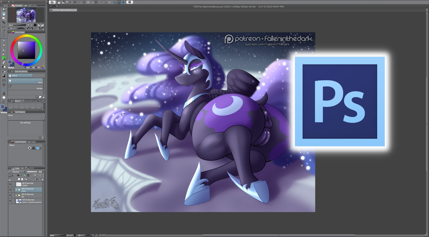Toggle snap to grid in command bar
This screenshot has width=429, height=237.
tap(123, 2)
